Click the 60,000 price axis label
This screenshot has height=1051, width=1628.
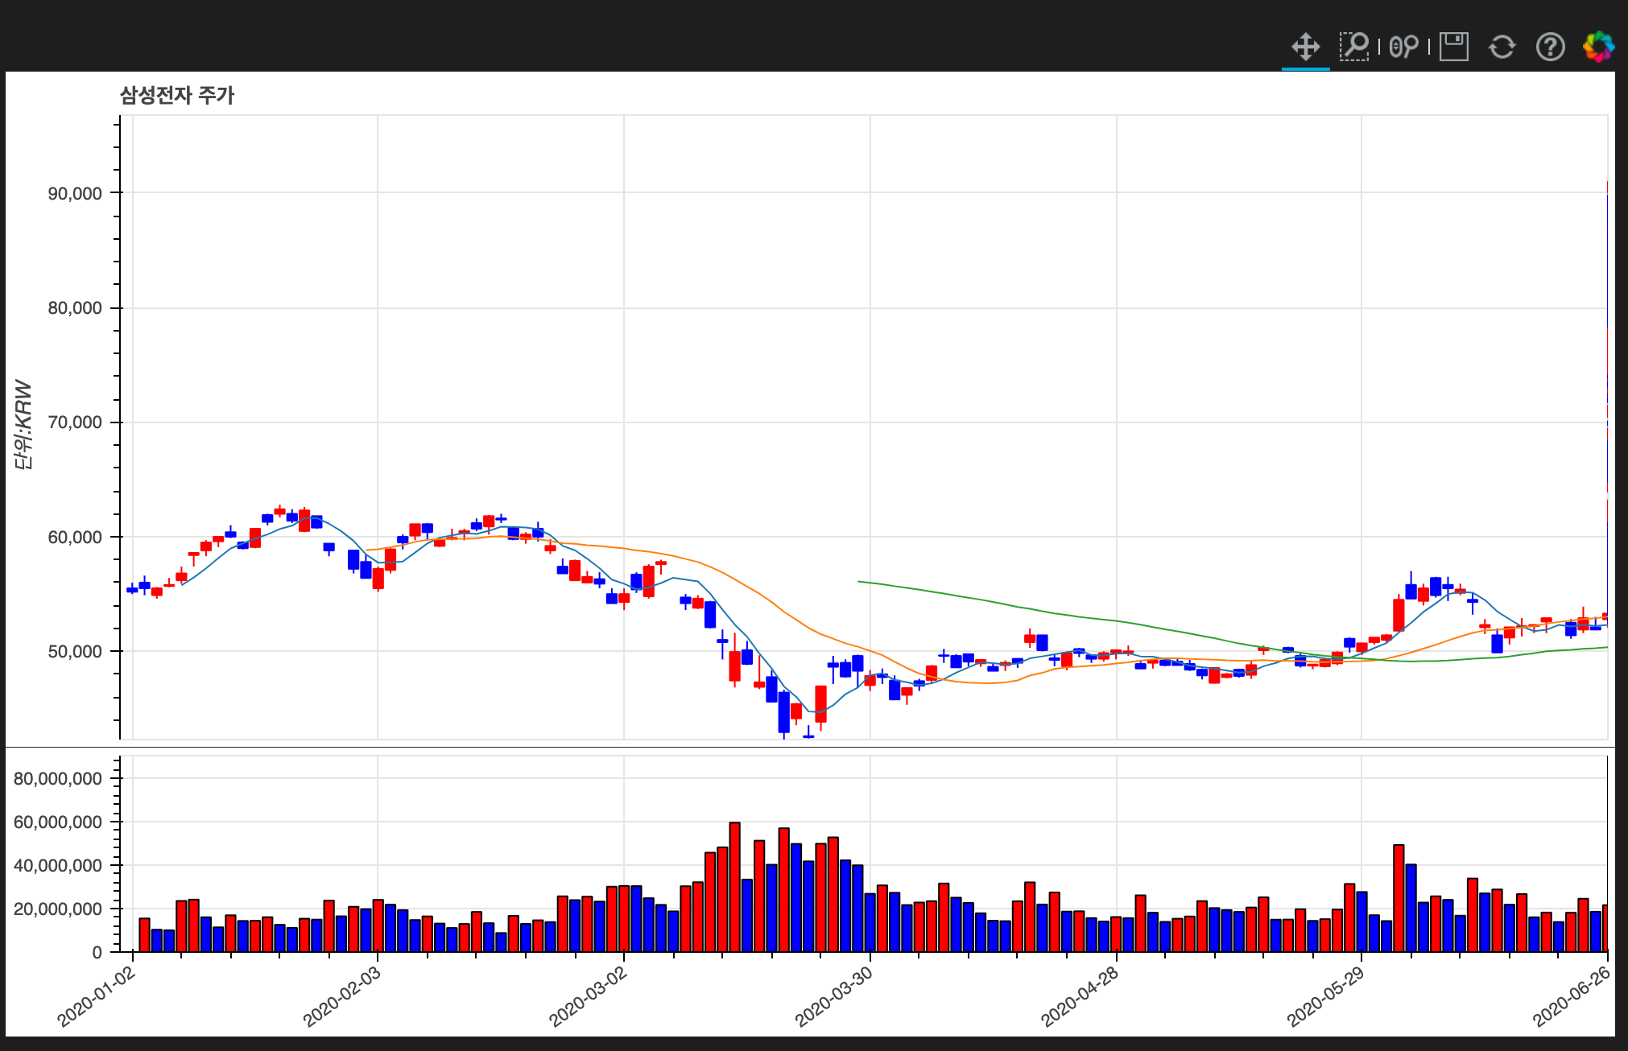[x=75, y=537]
